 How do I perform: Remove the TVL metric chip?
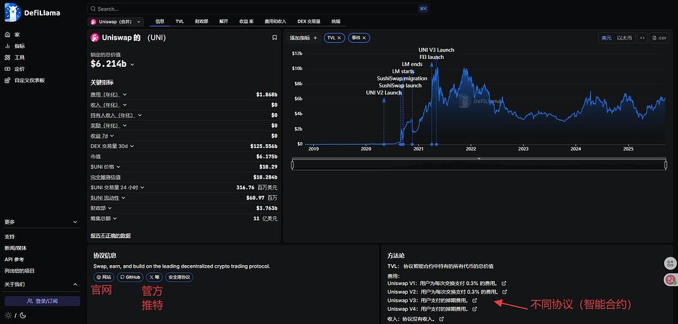339,38
